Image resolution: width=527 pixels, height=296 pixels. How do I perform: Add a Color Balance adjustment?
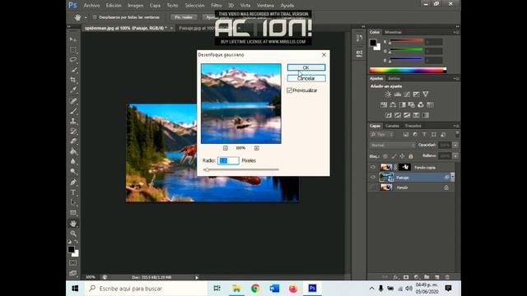393,104
